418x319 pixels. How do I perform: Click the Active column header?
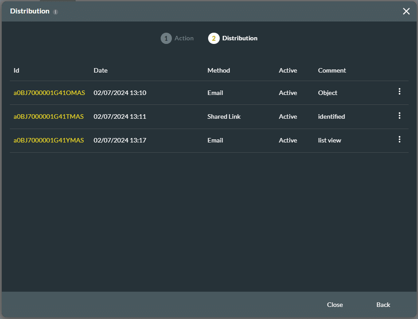coord(288,70)
